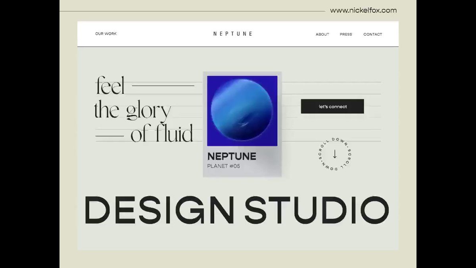This screenshot has height=268, width=476.
Task: Click the 'feel' headline word
Action: tap(110, 85)
